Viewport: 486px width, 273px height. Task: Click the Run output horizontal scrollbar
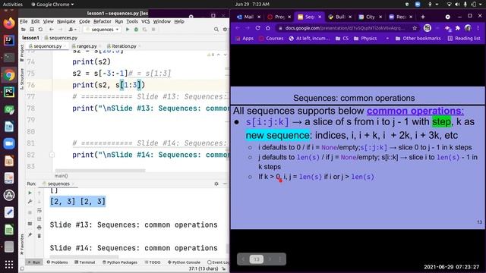point(84,256)
